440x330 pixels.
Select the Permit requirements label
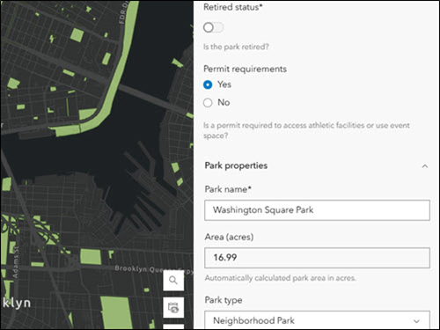245,69
